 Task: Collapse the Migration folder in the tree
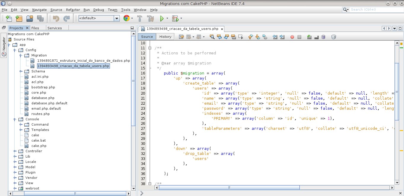click(21, 55)
